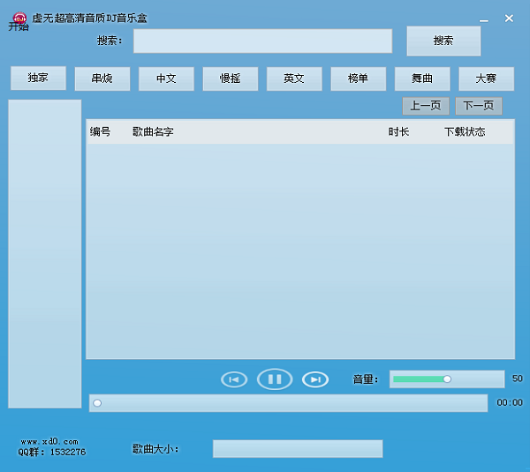Viewport: 530px width, 472px height.
Task: Select the 中文 category
Action: (166, 79)
